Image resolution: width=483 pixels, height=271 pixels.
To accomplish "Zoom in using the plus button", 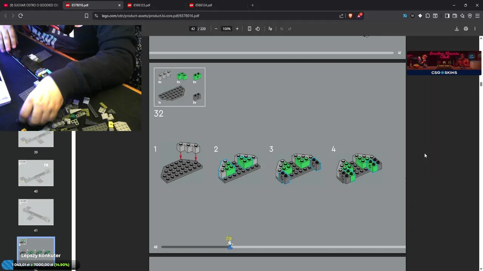I will pos(237,29).
